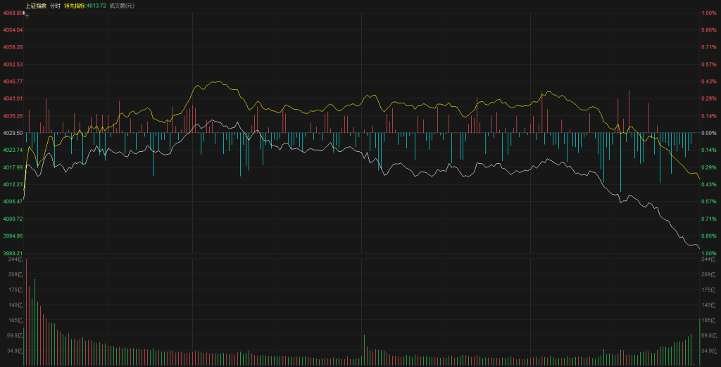This screenshot has height=367, width=721.
Task: Click the 4069.80 top price label
Action: pyautogui.click(x=13, y=13)
